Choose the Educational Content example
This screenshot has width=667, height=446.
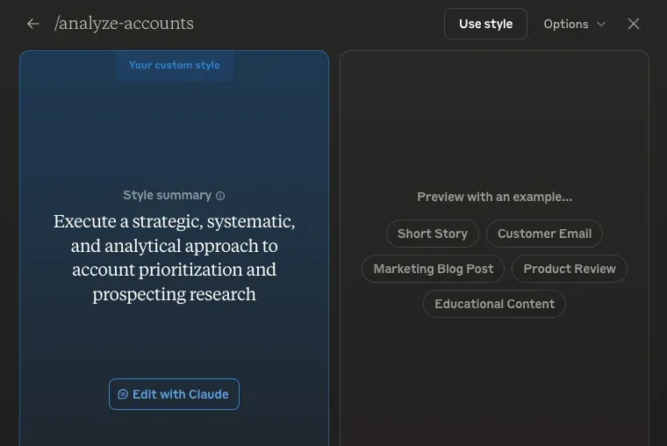pos(494,304)
